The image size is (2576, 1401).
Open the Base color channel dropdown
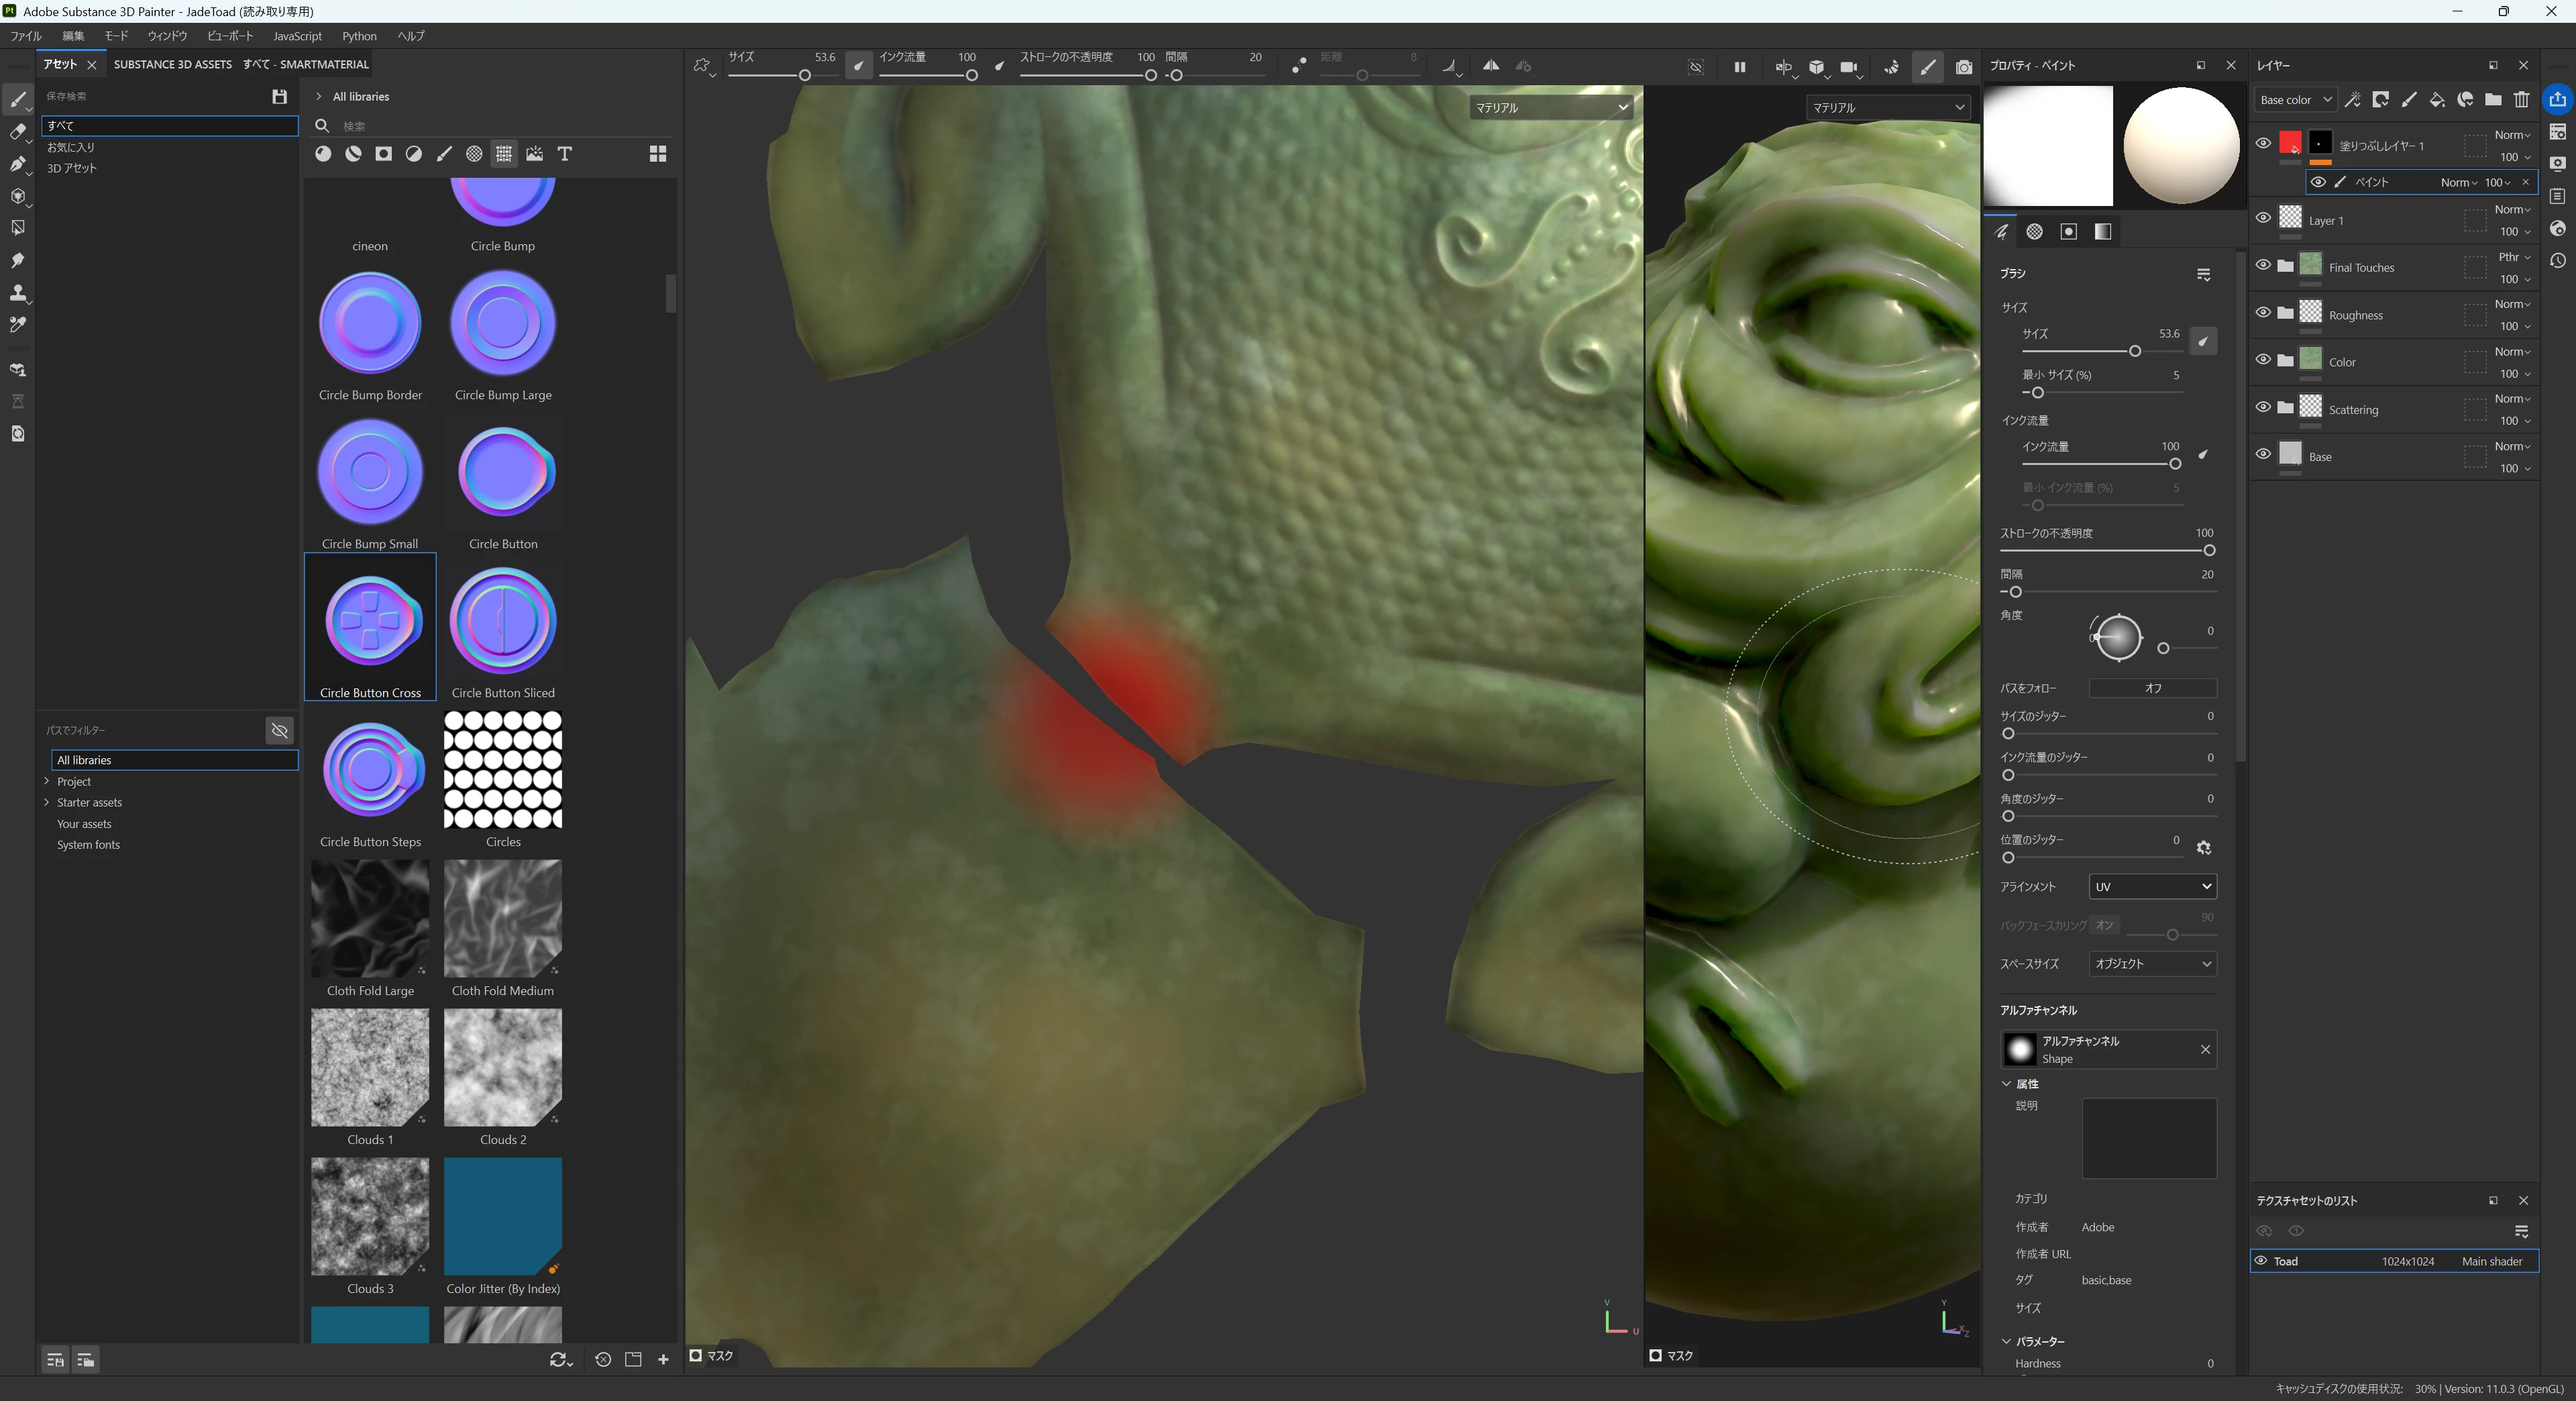point(2294,99)
